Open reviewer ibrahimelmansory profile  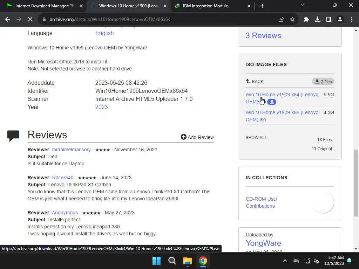pos(71,150)
